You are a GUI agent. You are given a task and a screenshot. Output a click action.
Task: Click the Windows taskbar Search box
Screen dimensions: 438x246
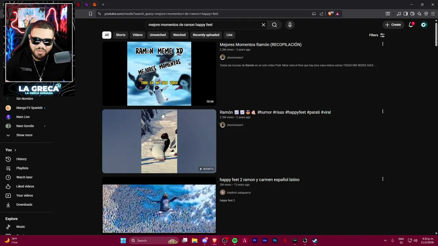click(x=154, y=241)
